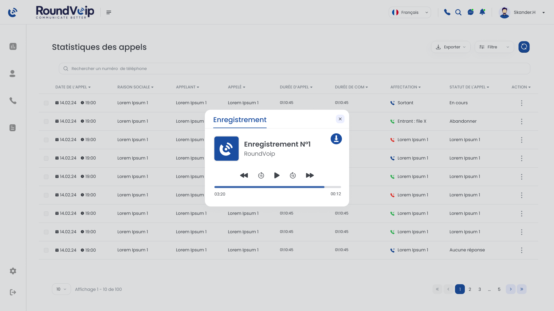Select the Enregistrement tab

tap(240, 120)
